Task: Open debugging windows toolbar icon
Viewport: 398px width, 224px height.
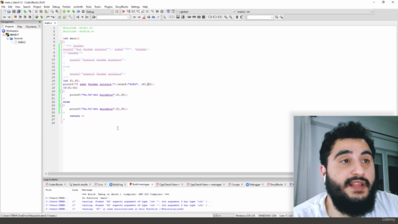Action: 169,11
